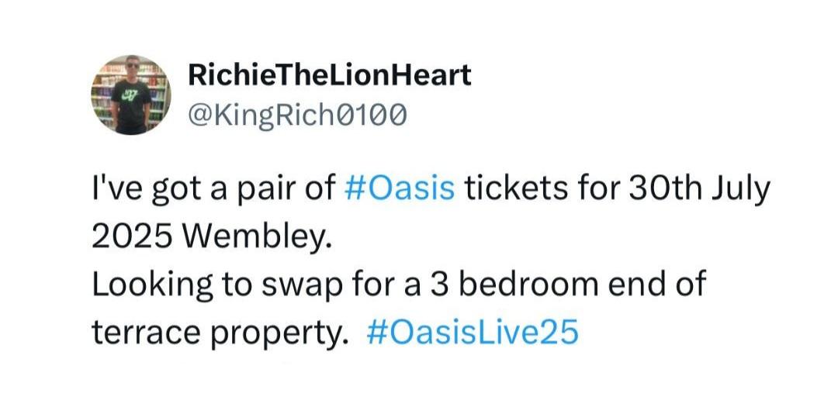
Task: Click the RichieTheLionHeart display name
Action: tap(329, 75)
